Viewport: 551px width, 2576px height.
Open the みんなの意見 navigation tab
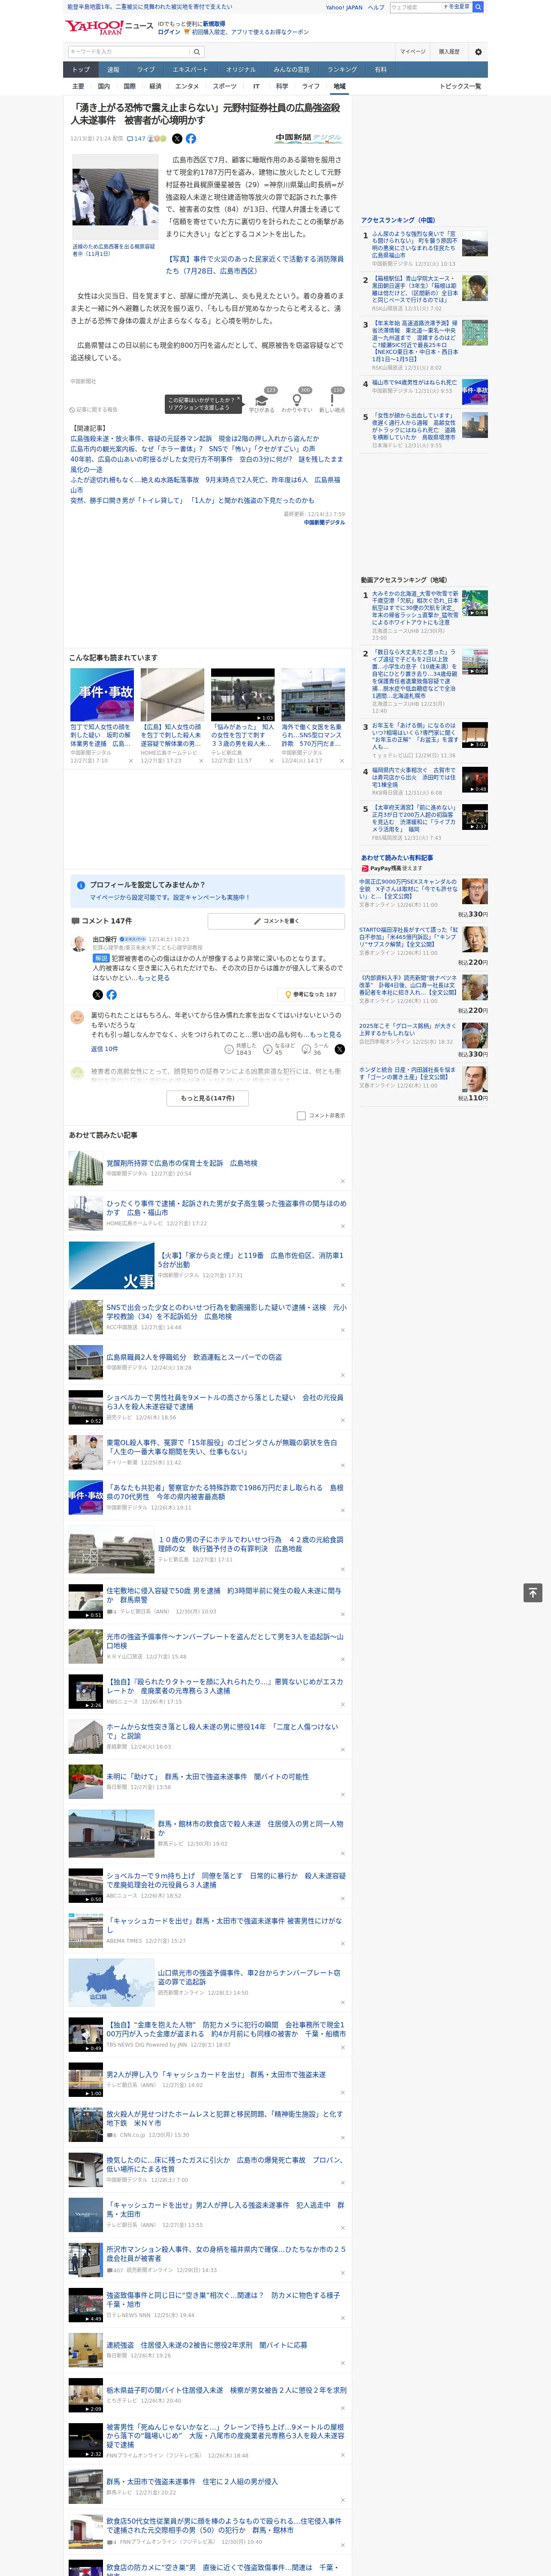click(291, 70)
